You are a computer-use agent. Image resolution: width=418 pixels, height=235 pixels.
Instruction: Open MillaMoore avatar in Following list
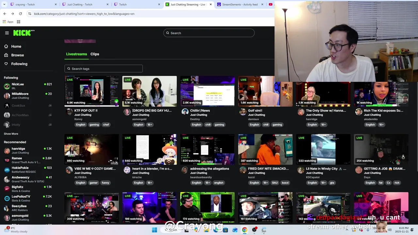click(7, 96)
